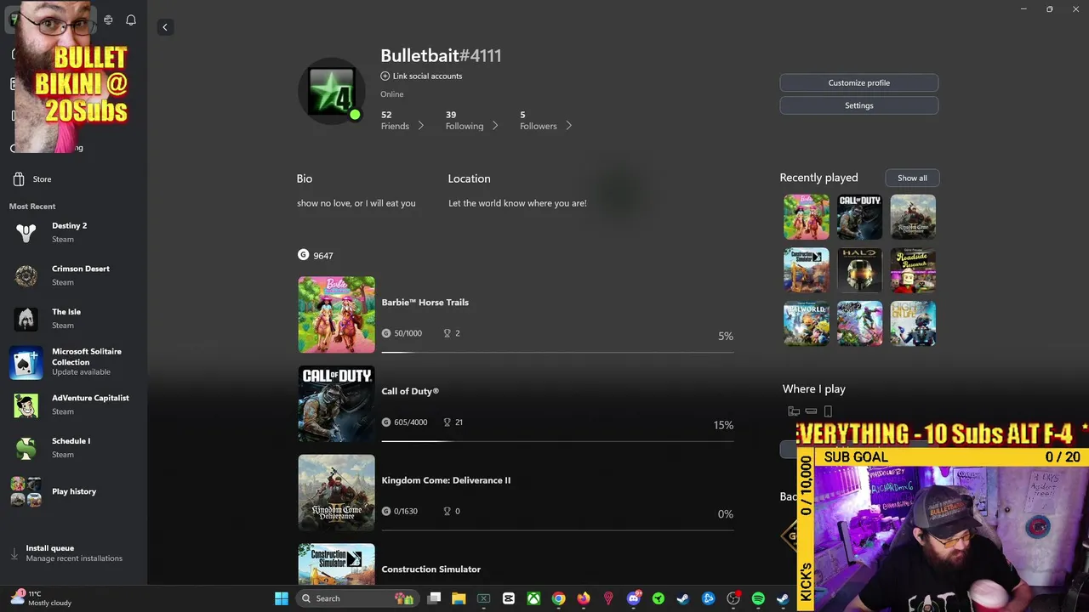Open High on Life thumbnail in Recently played
This screenshot has width=1089, height=612.
tap(913, 324)
